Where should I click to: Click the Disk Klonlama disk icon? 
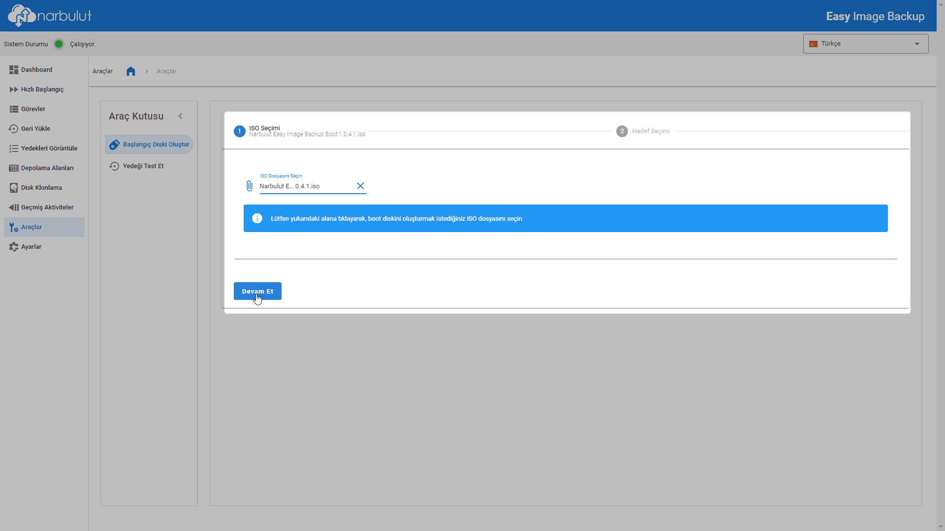(14, 188)
